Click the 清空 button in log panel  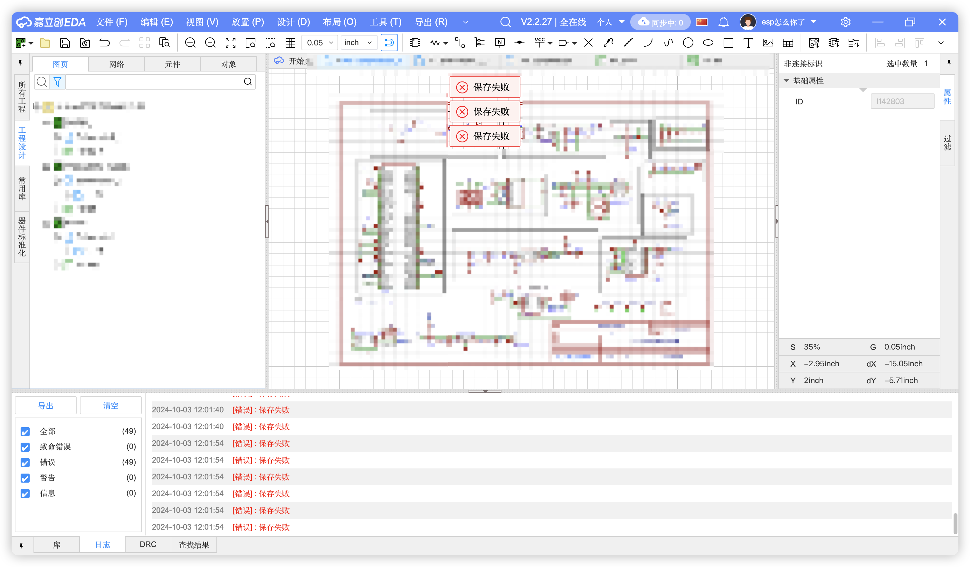point(110,405)
